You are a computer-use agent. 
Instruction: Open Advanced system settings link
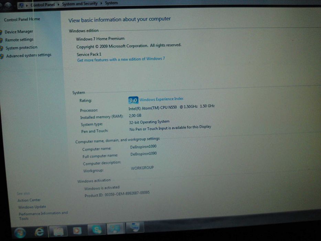tap(29, 55)
